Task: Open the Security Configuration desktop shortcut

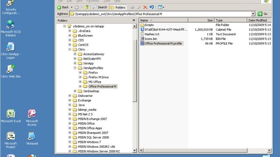Action: pyautogui.click(x=10, y=7)
